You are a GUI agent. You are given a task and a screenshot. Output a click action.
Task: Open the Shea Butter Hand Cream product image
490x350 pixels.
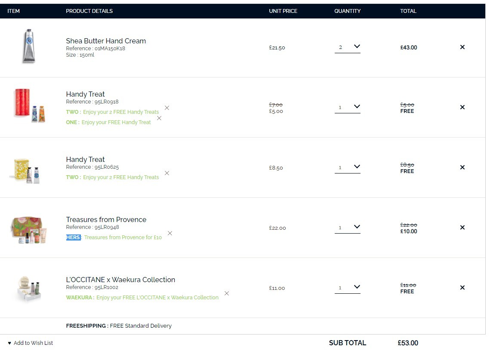coord(29,46)
